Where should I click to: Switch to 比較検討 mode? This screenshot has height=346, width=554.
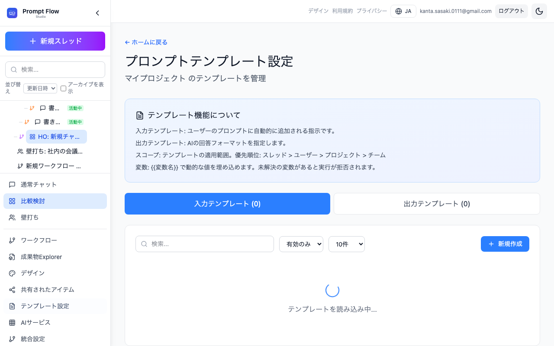coord(55,201)
